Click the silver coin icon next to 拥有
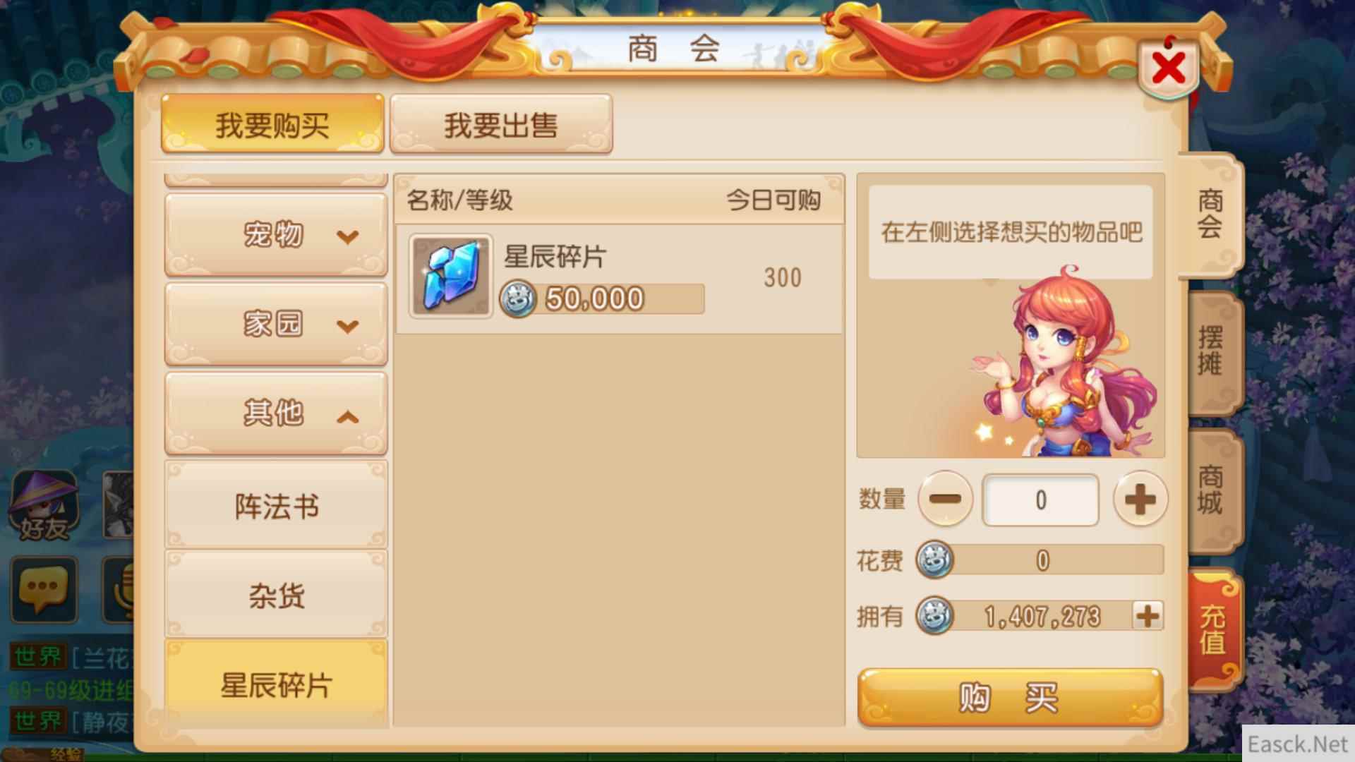Image resolution: width=1355 pixels, height=762 pixels. click(x=934, y=616)
